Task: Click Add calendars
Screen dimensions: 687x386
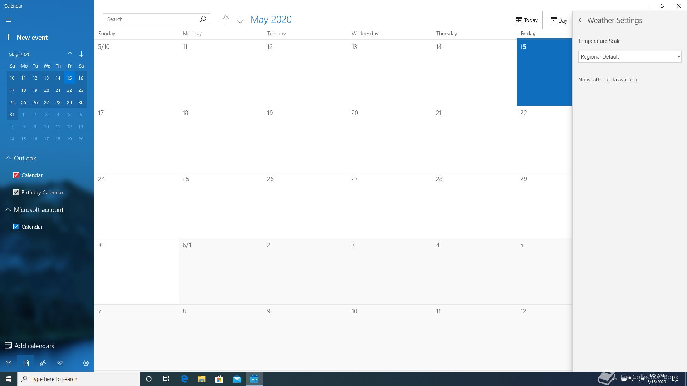Action: [29, 346]
